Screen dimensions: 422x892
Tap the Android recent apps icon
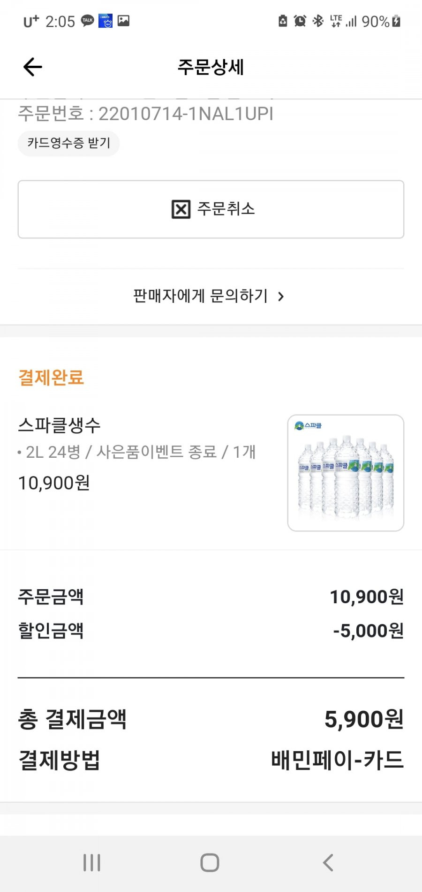(x=92, y=862)
